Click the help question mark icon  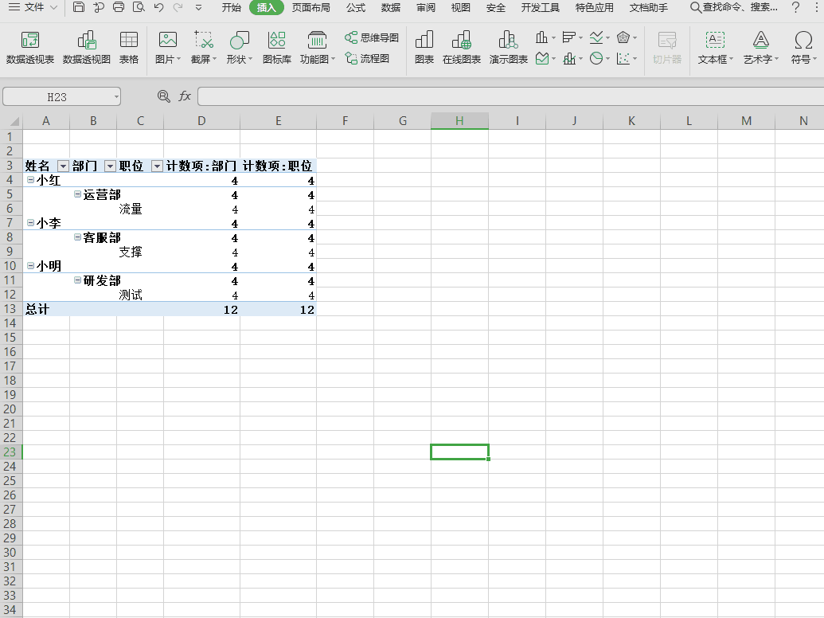[795, 7]
